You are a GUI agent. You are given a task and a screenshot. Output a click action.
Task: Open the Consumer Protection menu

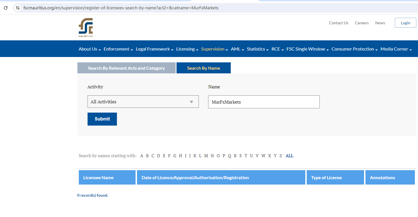coord(354,49)
